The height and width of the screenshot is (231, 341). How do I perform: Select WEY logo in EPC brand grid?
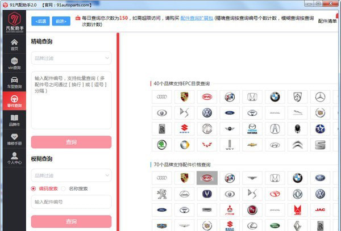(x=230, y=145)
